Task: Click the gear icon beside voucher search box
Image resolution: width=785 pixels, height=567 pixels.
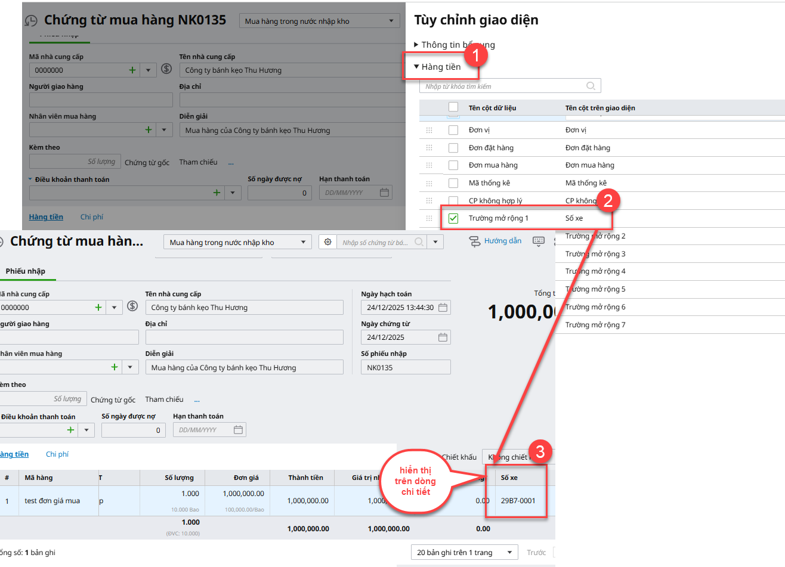Action: point(327,242)
